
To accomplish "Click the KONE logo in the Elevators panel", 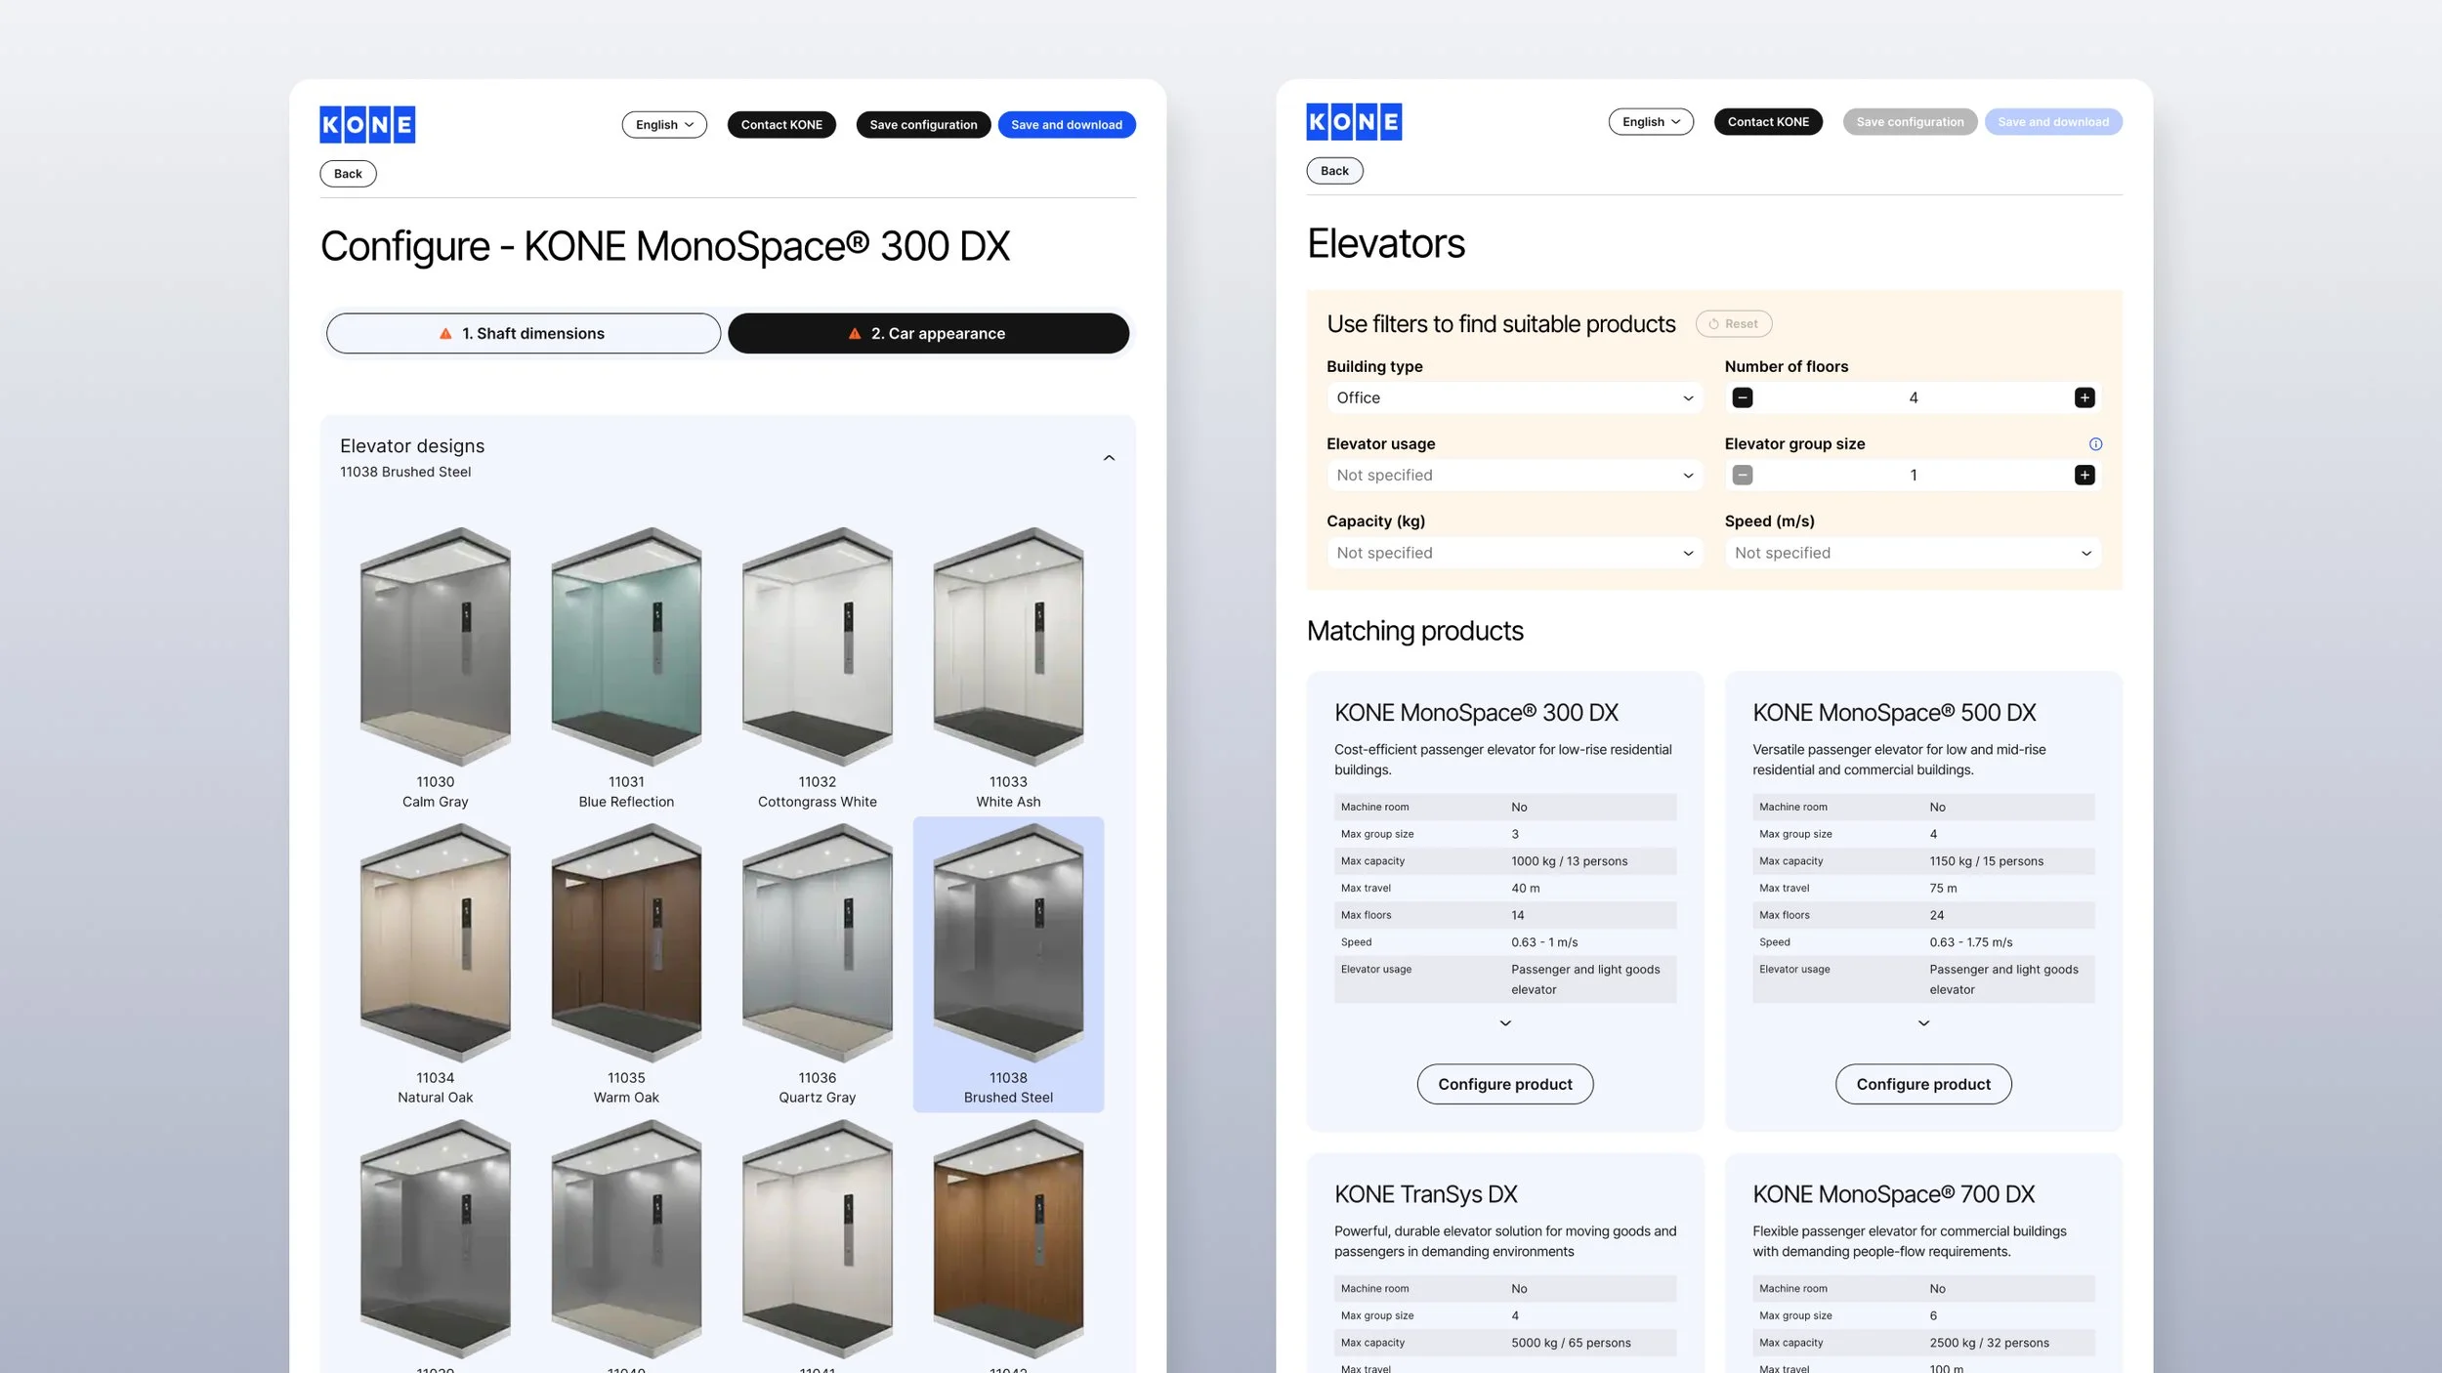I will (x=1354, y=121).
